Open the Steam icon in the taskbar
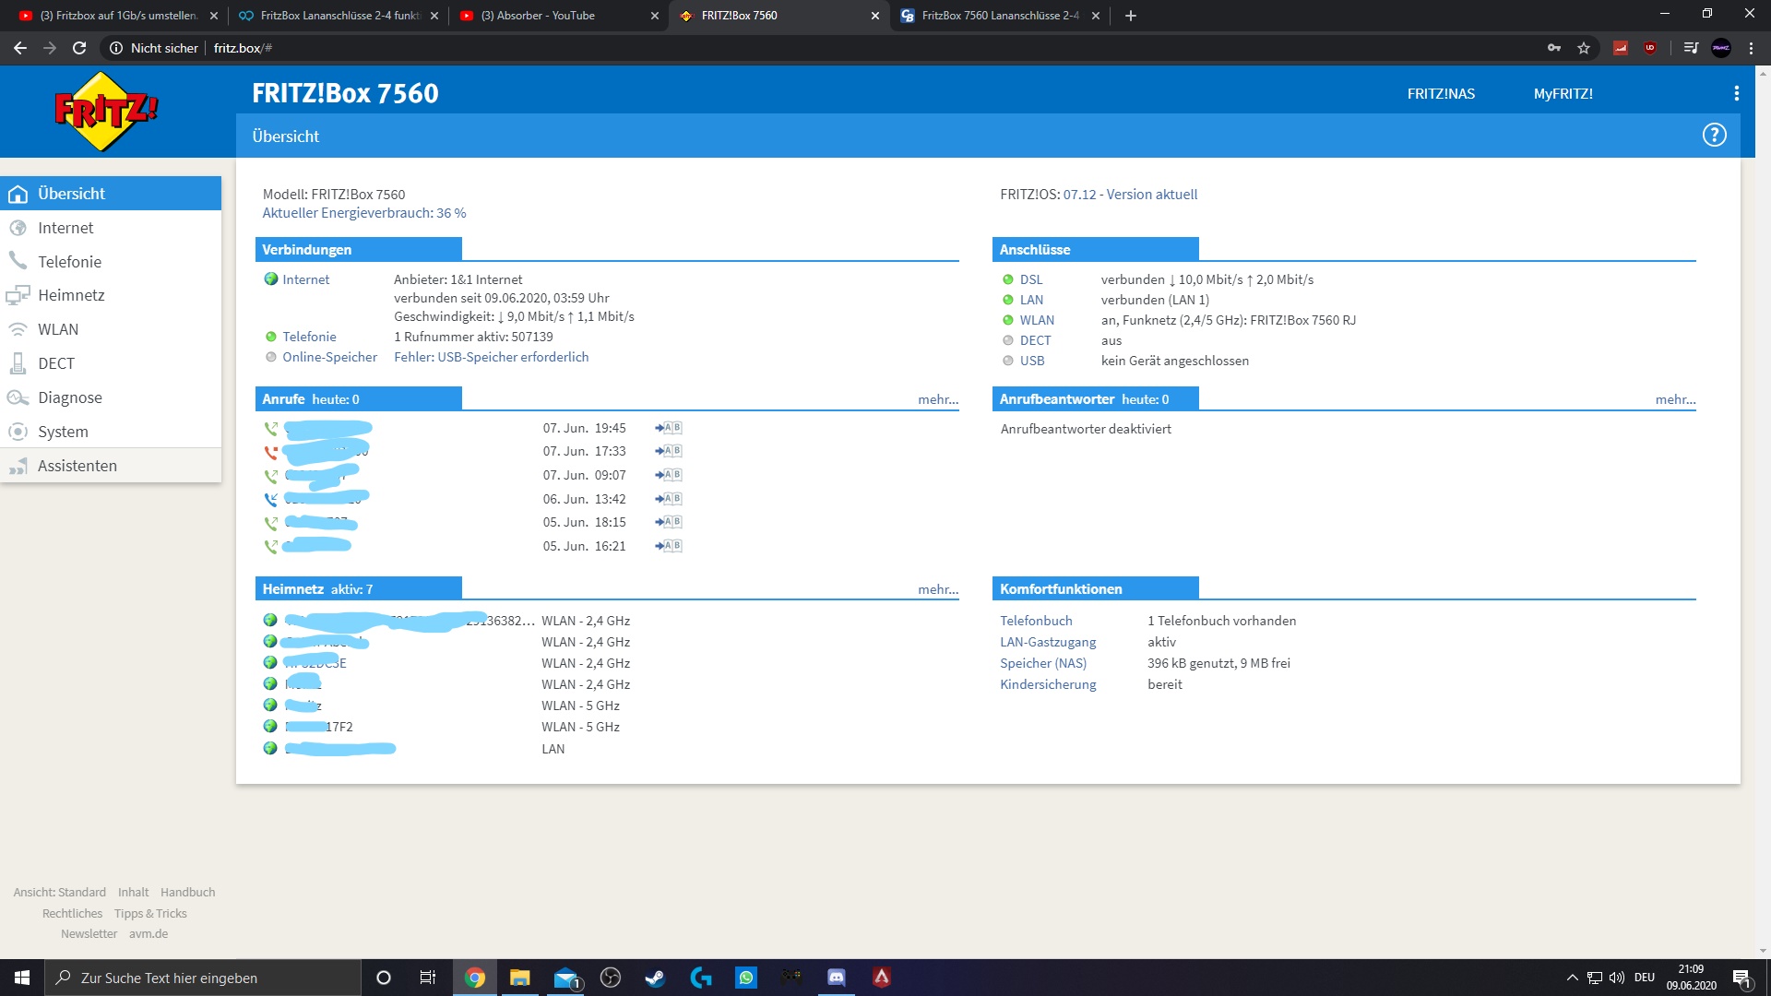This screenshot has height=996, width=1771. pos(655,978)
